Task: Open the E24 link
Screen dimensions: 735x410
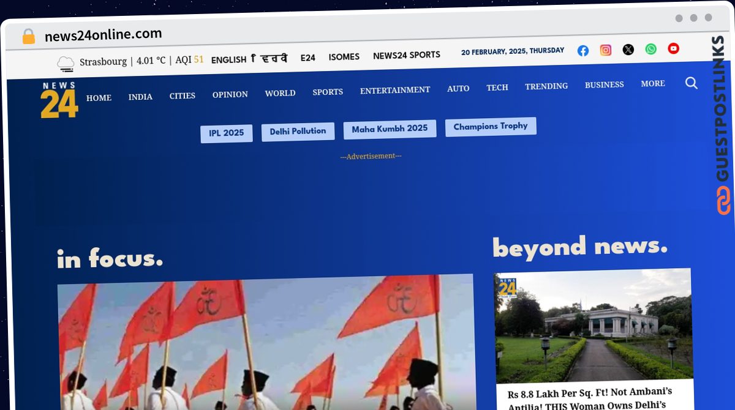Action: point(308,58)
